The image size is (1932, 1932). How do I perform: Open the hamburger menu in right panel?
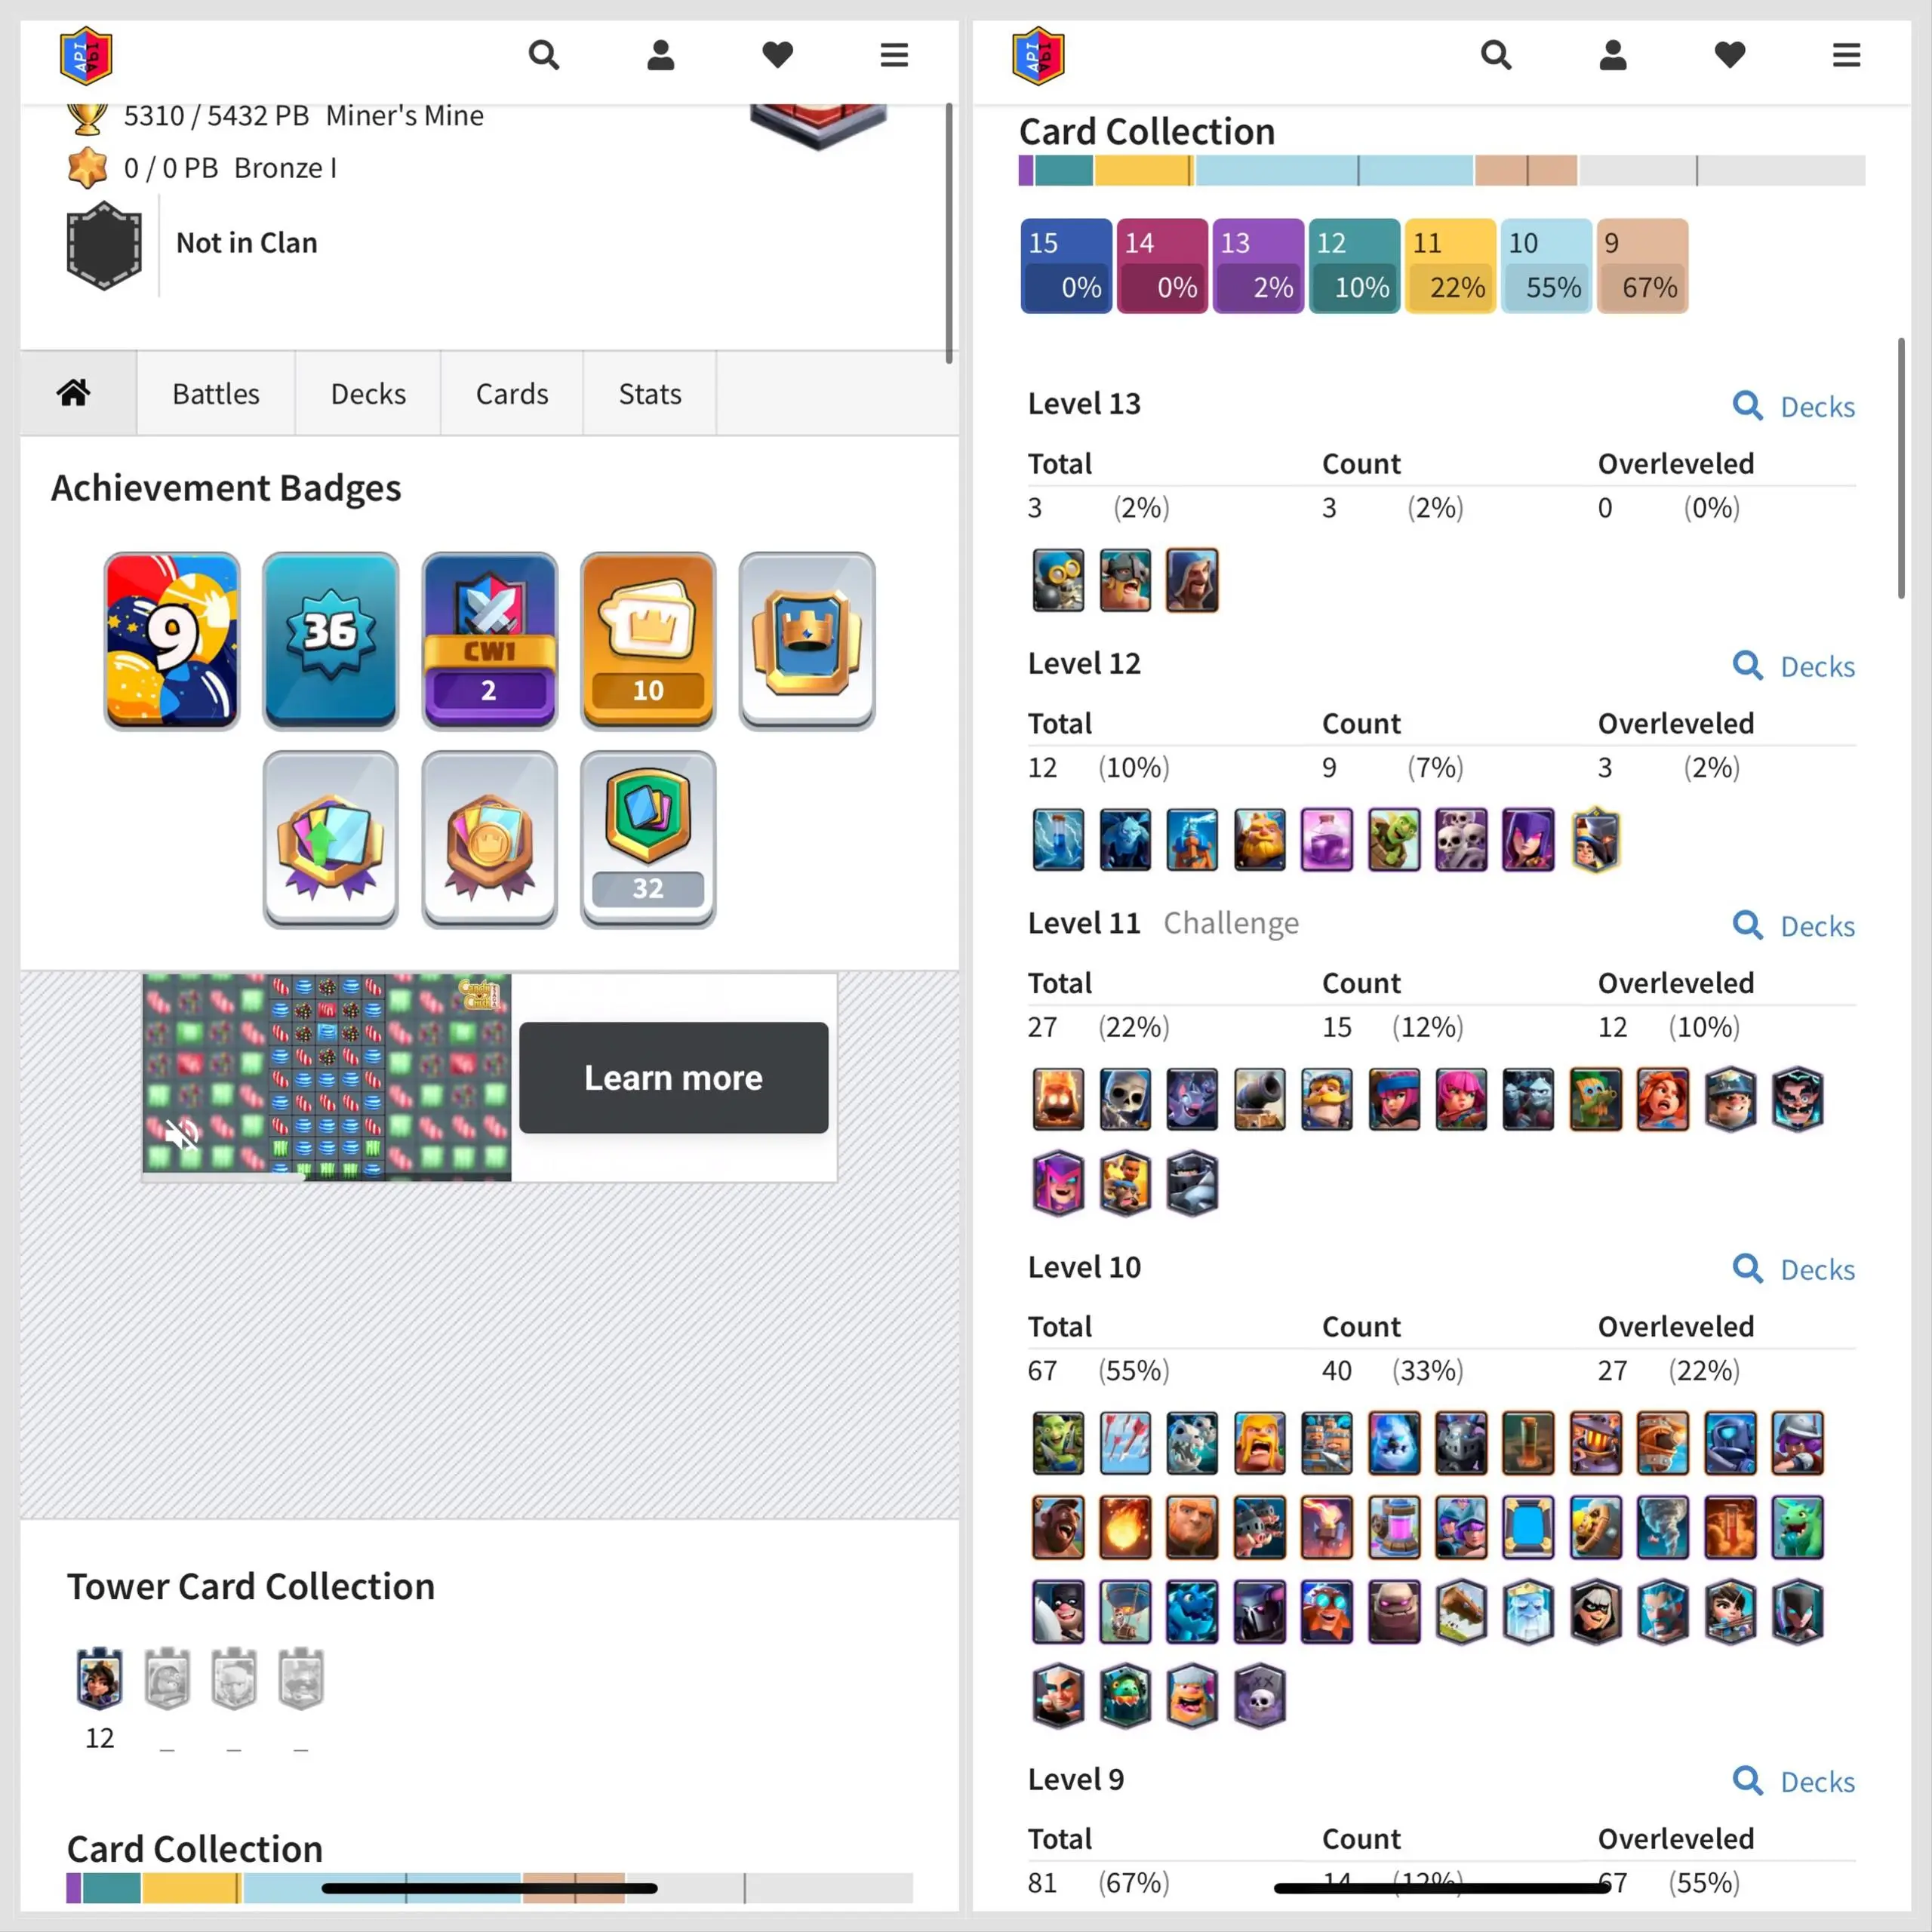coord(1846,55)
